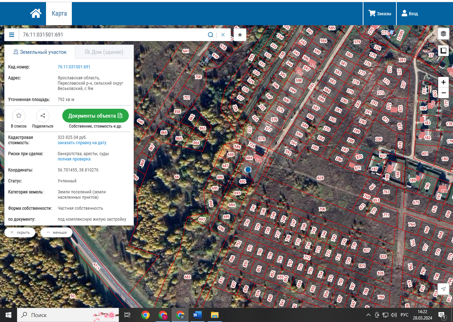Click parcel label 701 on the map
This screenshot has width=453, height=322.
pyautogui.click(x=187, y=97)
